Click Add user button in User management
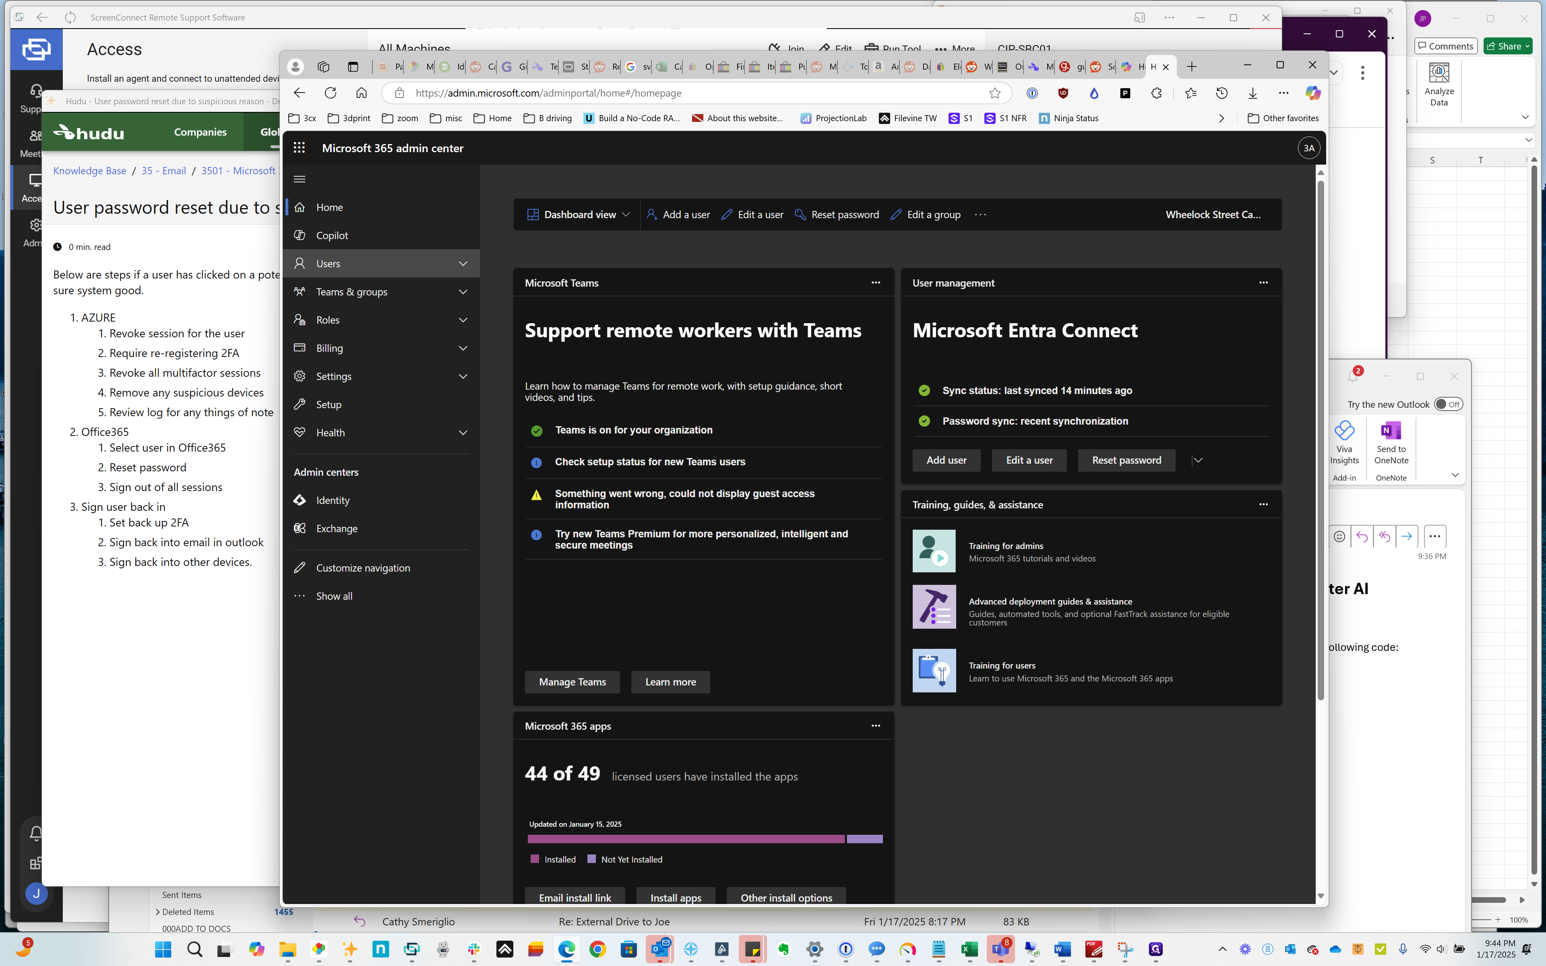This screenshot has width=1546, height=966. tap(946, 460)
